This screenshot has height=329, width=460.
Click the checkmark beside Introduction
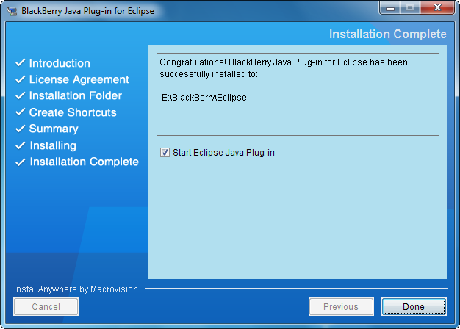click(21, 62)
